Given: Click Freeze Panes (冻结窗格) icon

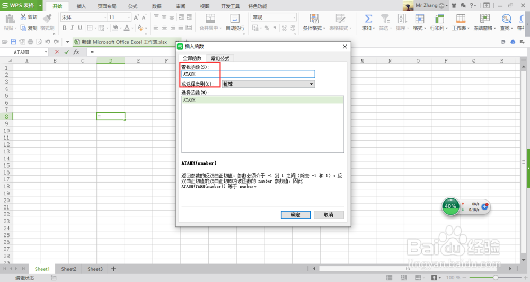Looking at the screenshot, I should click(485, 19).
